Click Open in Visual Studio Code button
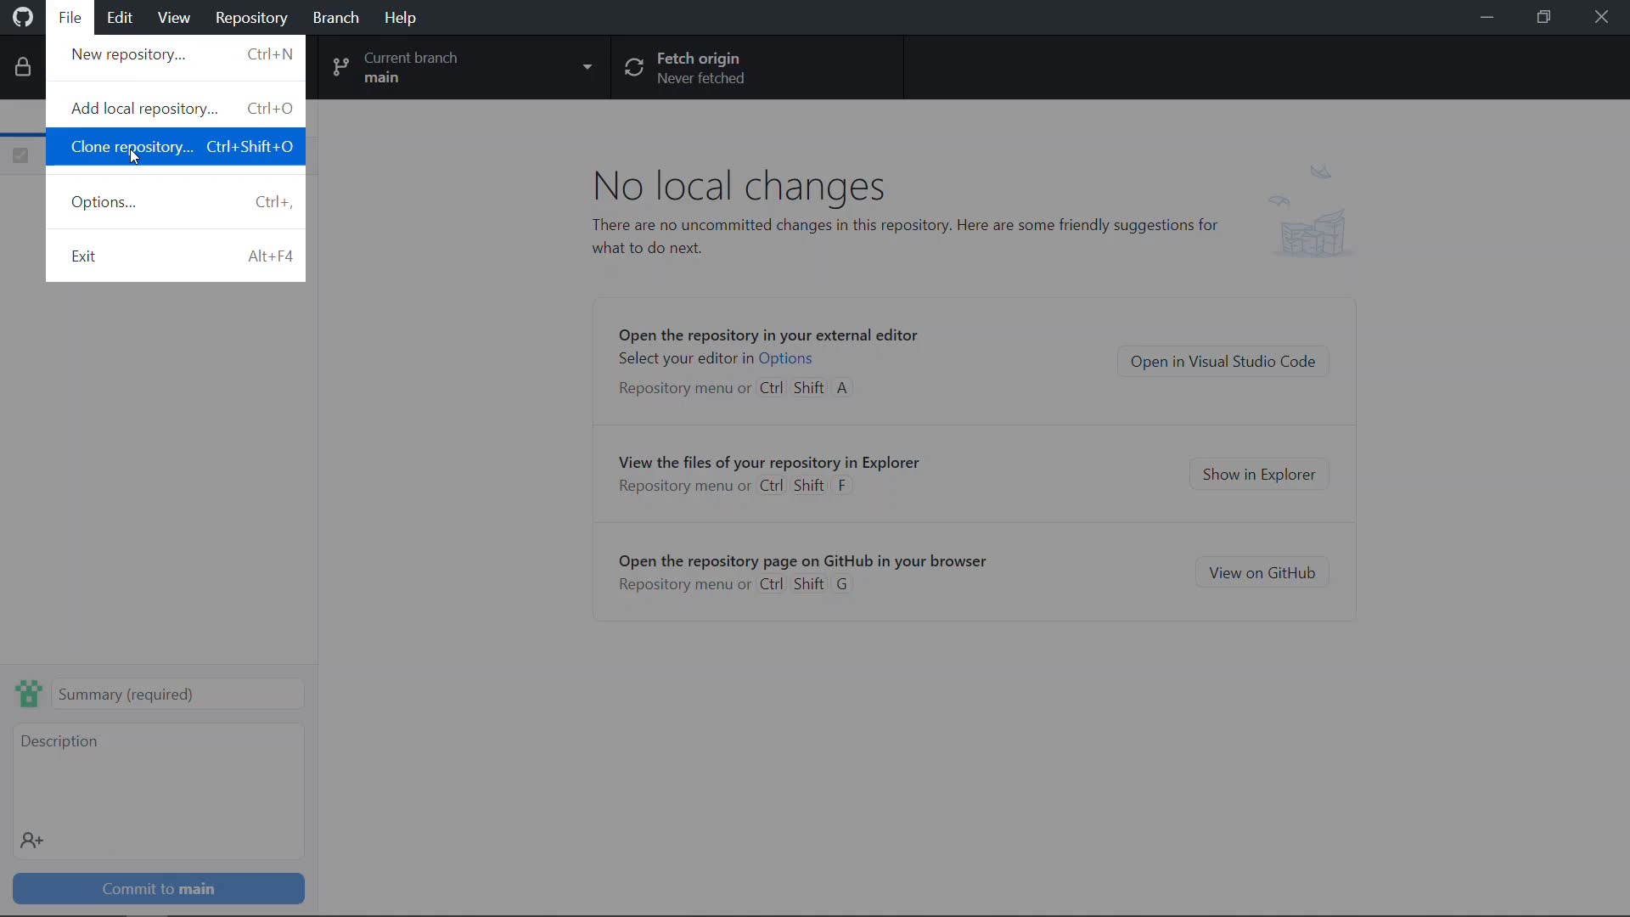Viewport: 1630px width, 917px height. [x=1222, y=362]
